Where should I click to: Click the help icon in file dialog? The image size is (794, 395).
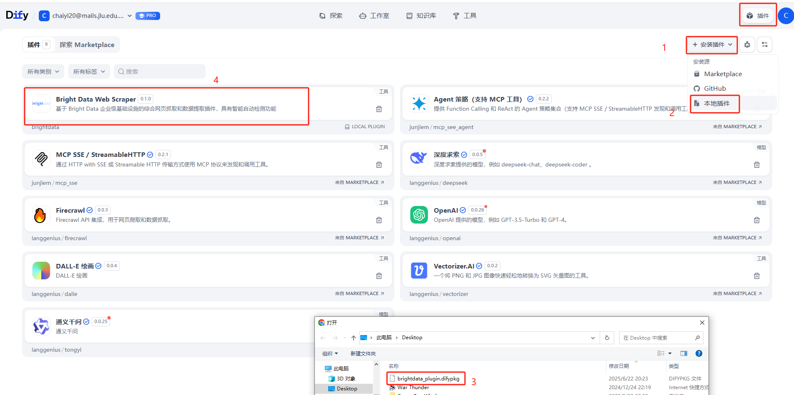coord(699,353)
